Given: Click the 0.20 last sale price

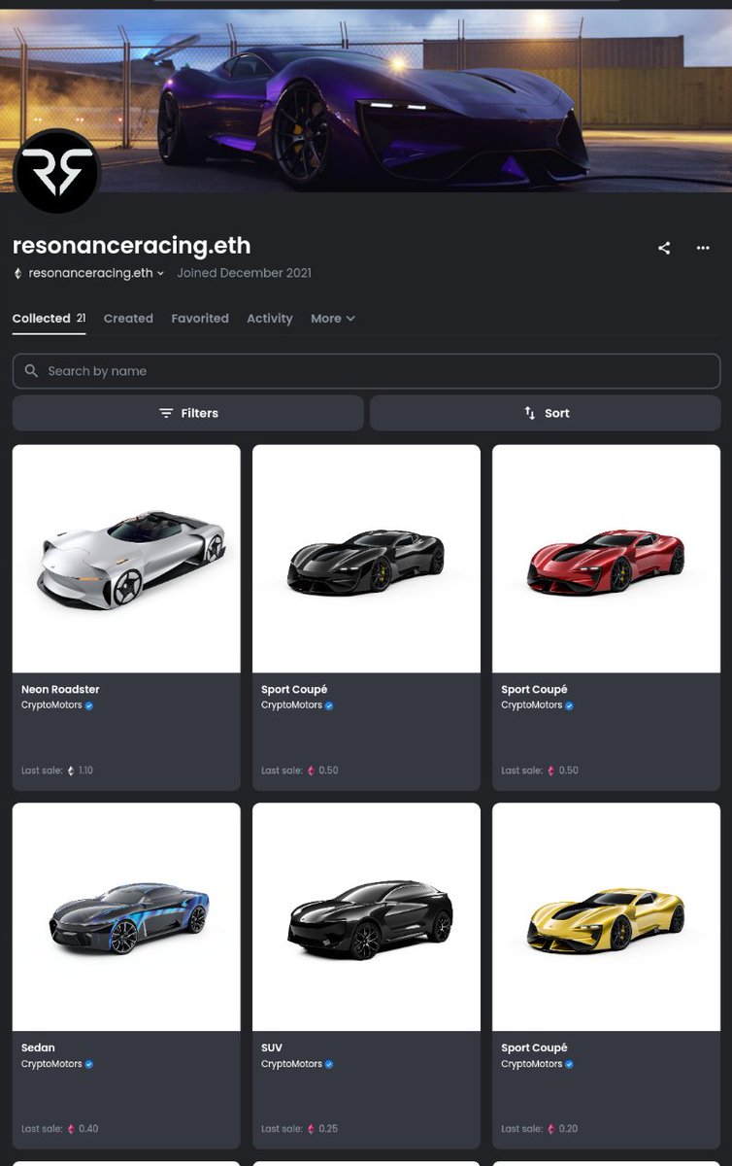Looking at the screenshot, I should (568, 1129).
